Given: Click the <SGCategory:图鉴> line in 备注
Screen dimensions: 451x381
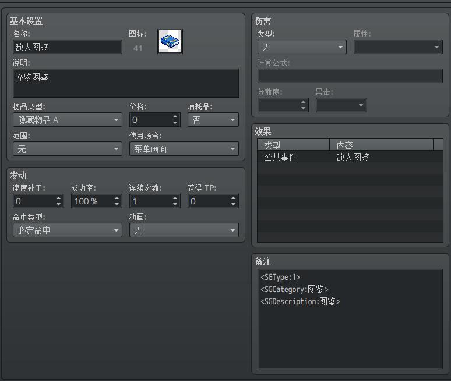Looking at the screenshot, I should [x=294, y=289].
